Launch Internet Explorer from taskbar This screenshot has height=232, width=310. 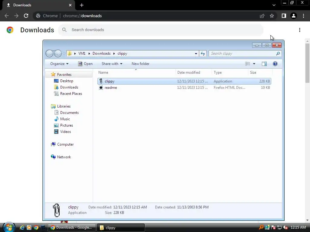(x=22, y=227)
